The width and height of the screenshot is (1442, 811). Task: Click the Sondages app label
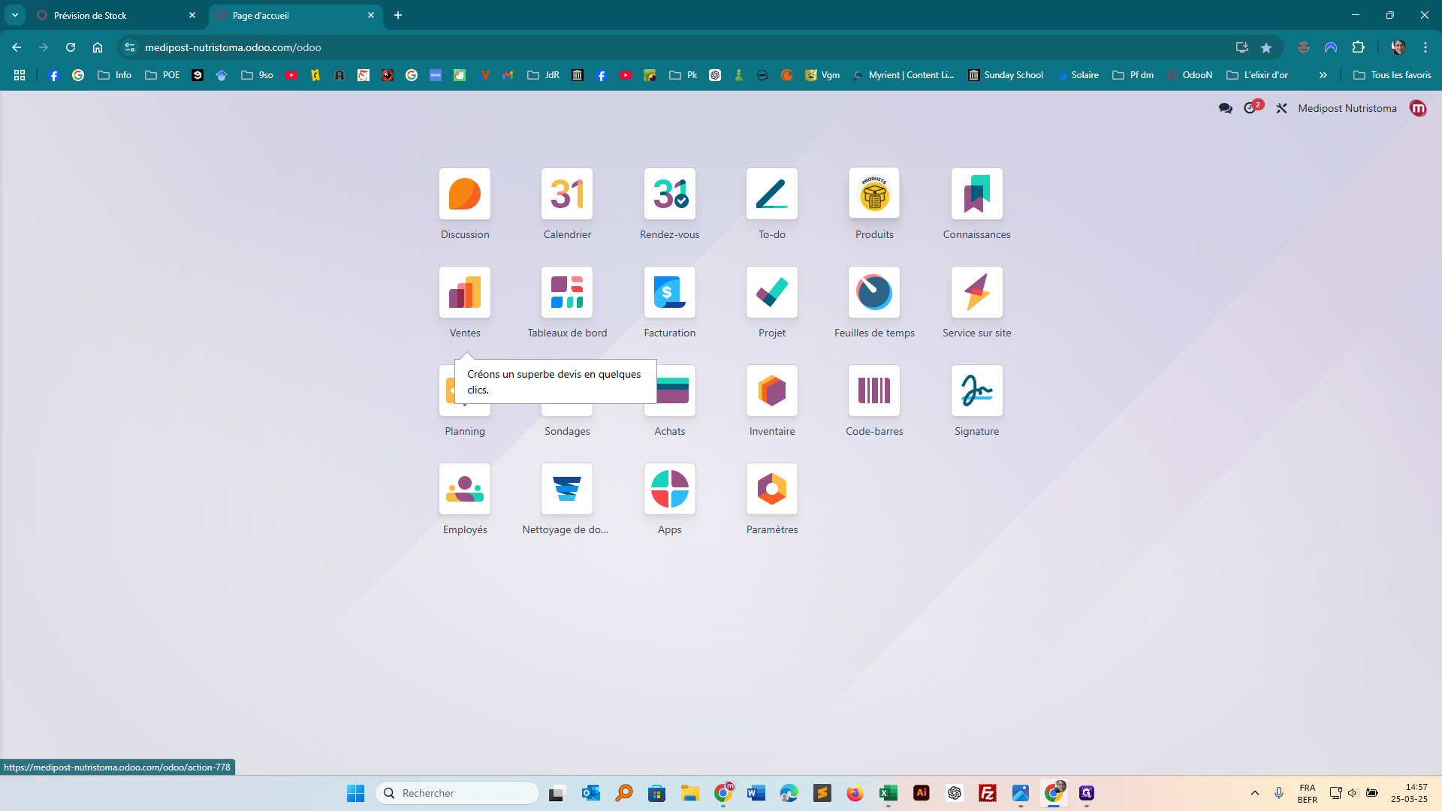pyautogui.click(x=567, y=431)
